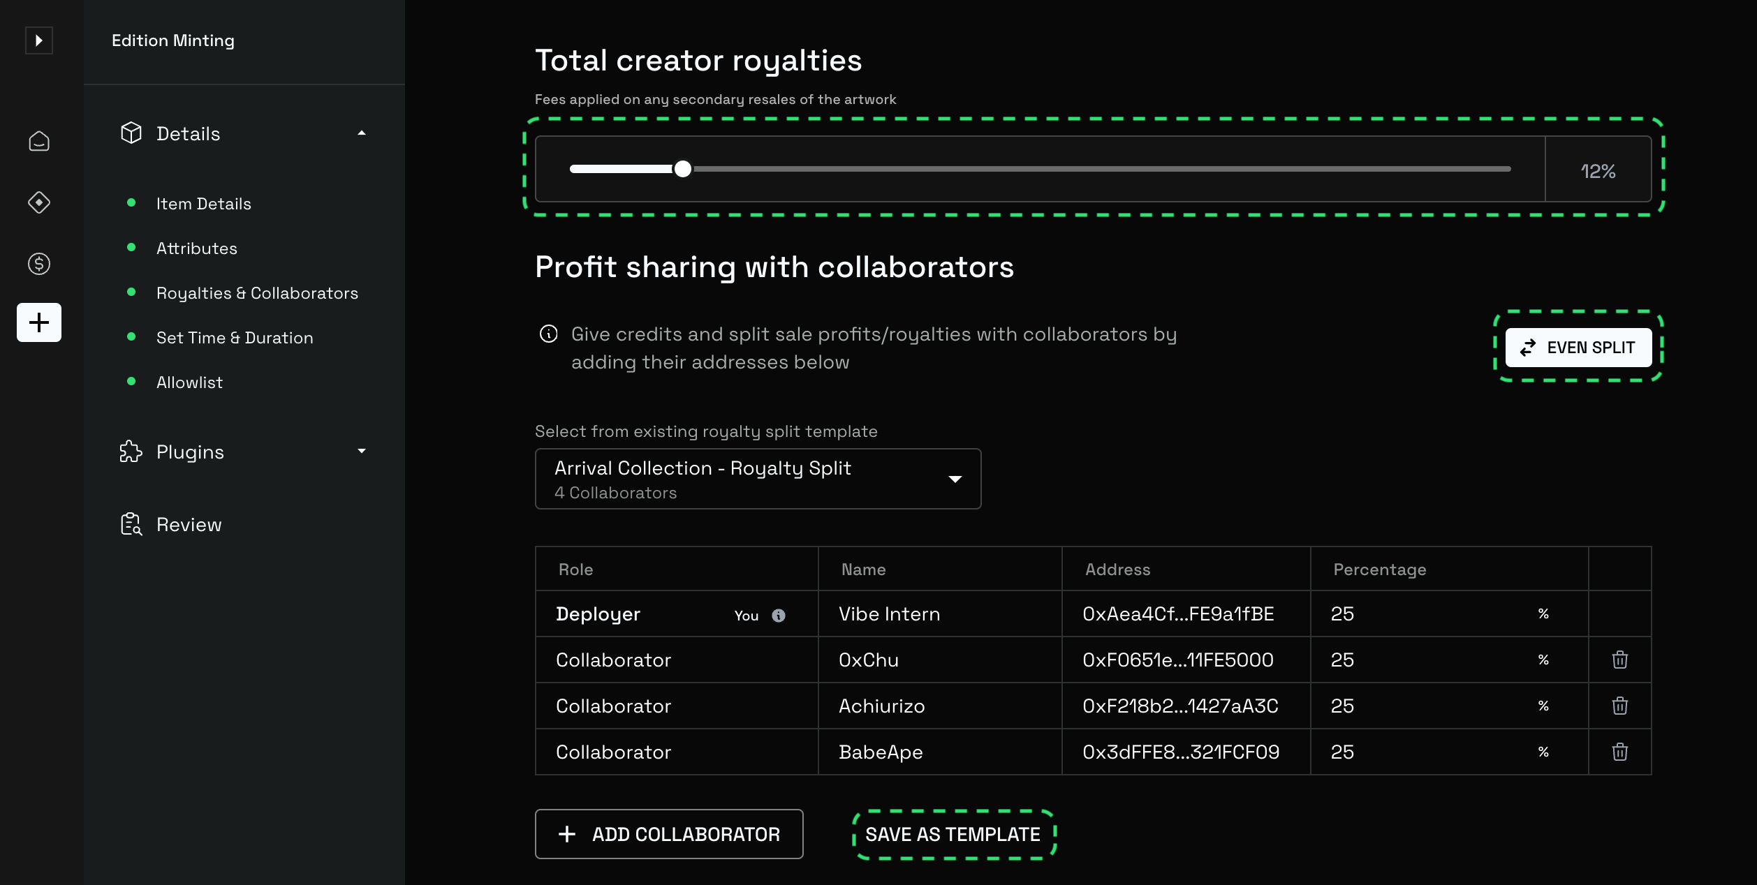Click the diamond icon in left rail
The width and height of the screenshot is (1757, 885).
click(39, 202)
